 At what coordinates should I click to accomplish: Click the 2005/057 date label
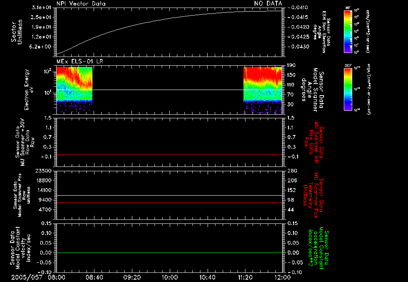pos(27,278)
